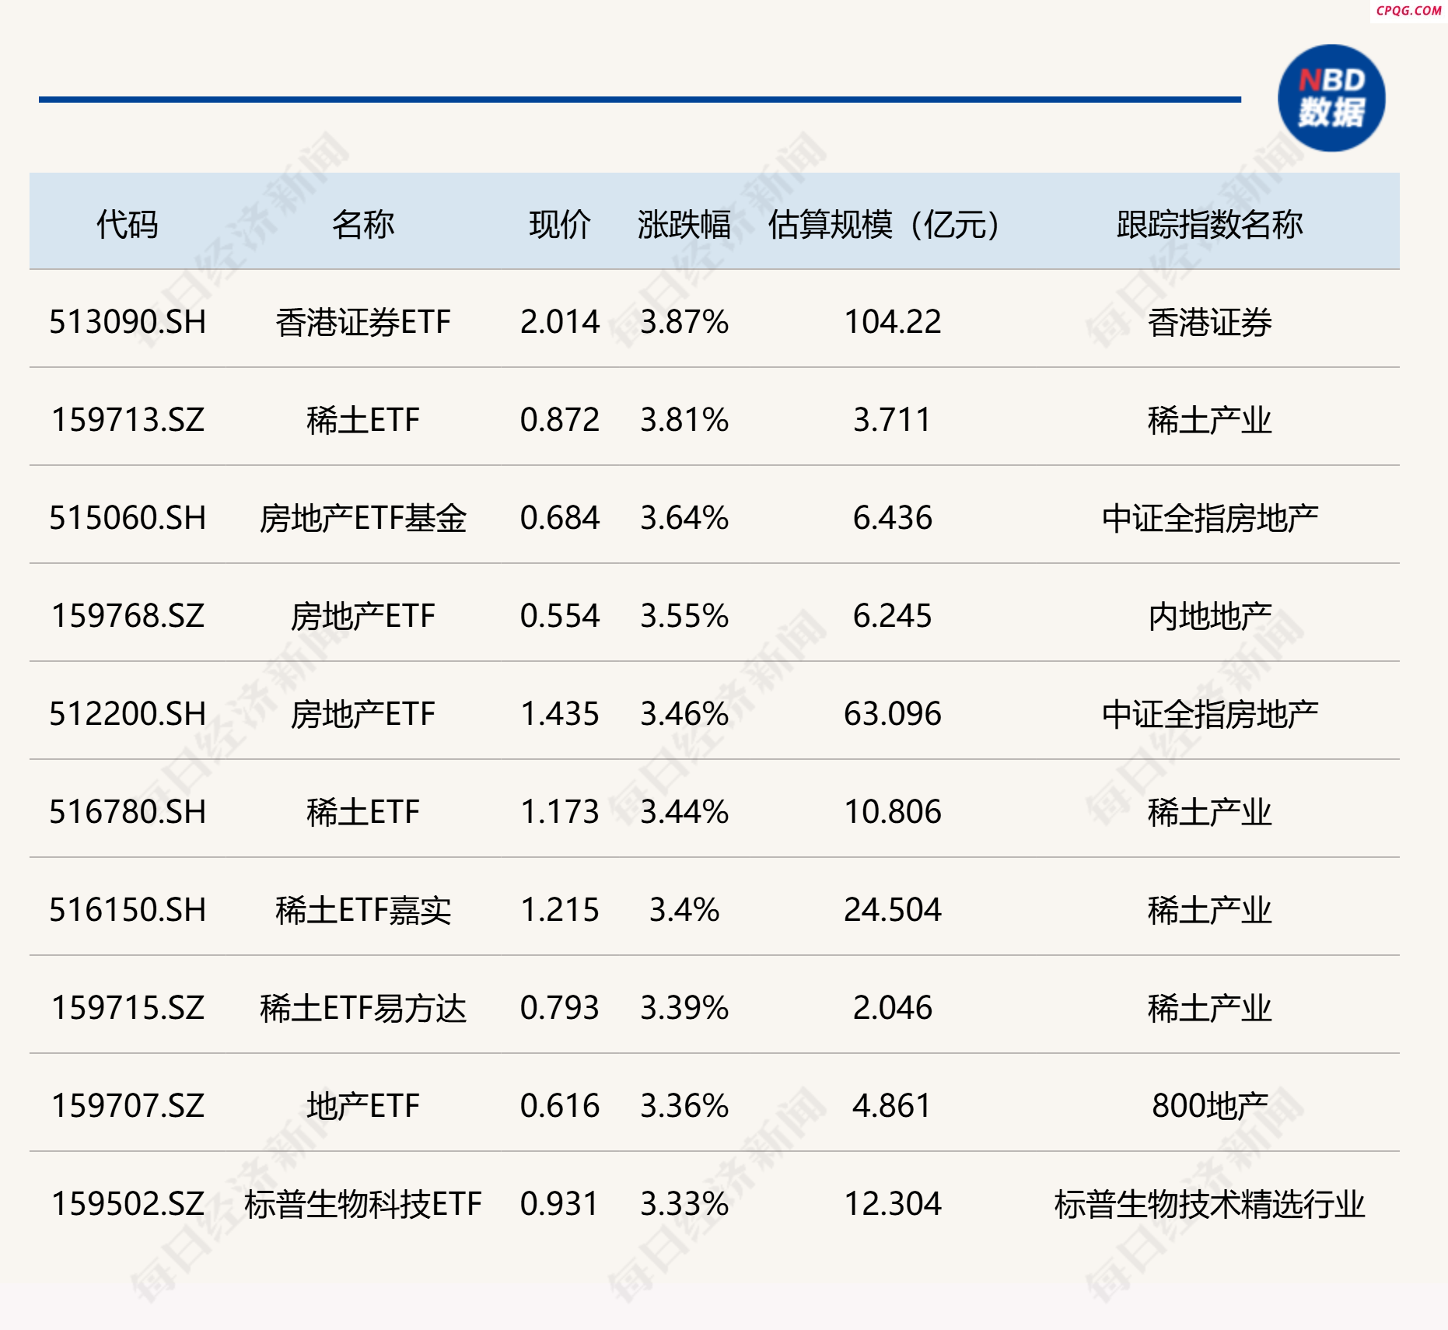Click the 代码 column header

pyautogui.click(x=128, y=225)
